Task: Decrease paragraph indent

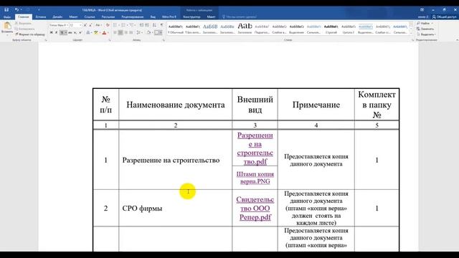Action: pyautogui.click(x=141, y=25)
